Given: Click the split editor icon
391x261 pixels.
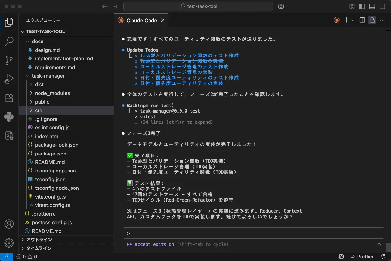Looking at the screenshot, I should pyautogui.click(x=362, y=20).
